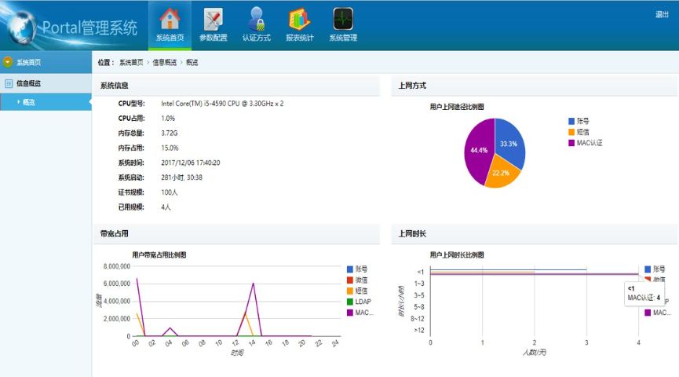Click the purple 44.4% pie slice
Screen dimensions: 679x377
(478, 150)
